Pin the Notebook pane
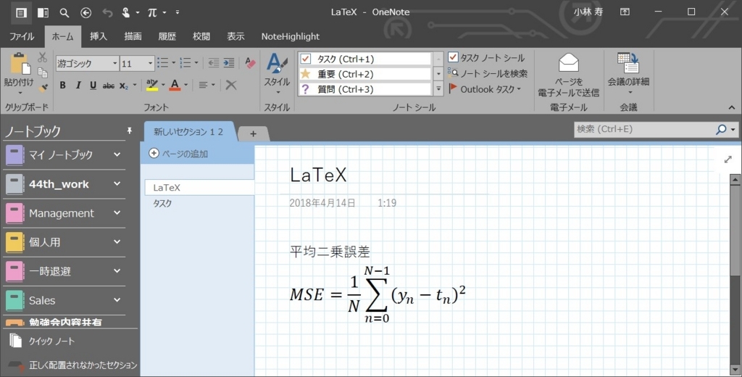Viewport: 742px width, 377px height. (x=129, y=131)
